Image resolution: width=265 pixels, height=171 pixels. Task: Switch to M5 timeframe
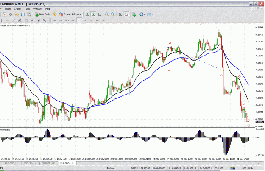point(61,20)
